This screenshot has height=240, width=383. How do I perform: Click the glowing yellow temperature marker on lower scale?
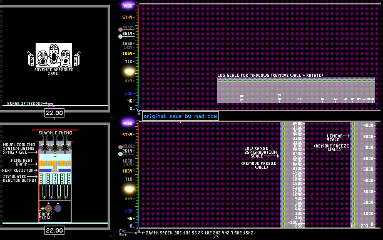coord(129,189)
